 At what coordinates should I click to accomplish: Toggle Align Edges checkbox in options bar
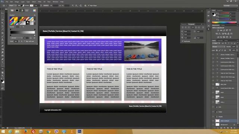89,6
